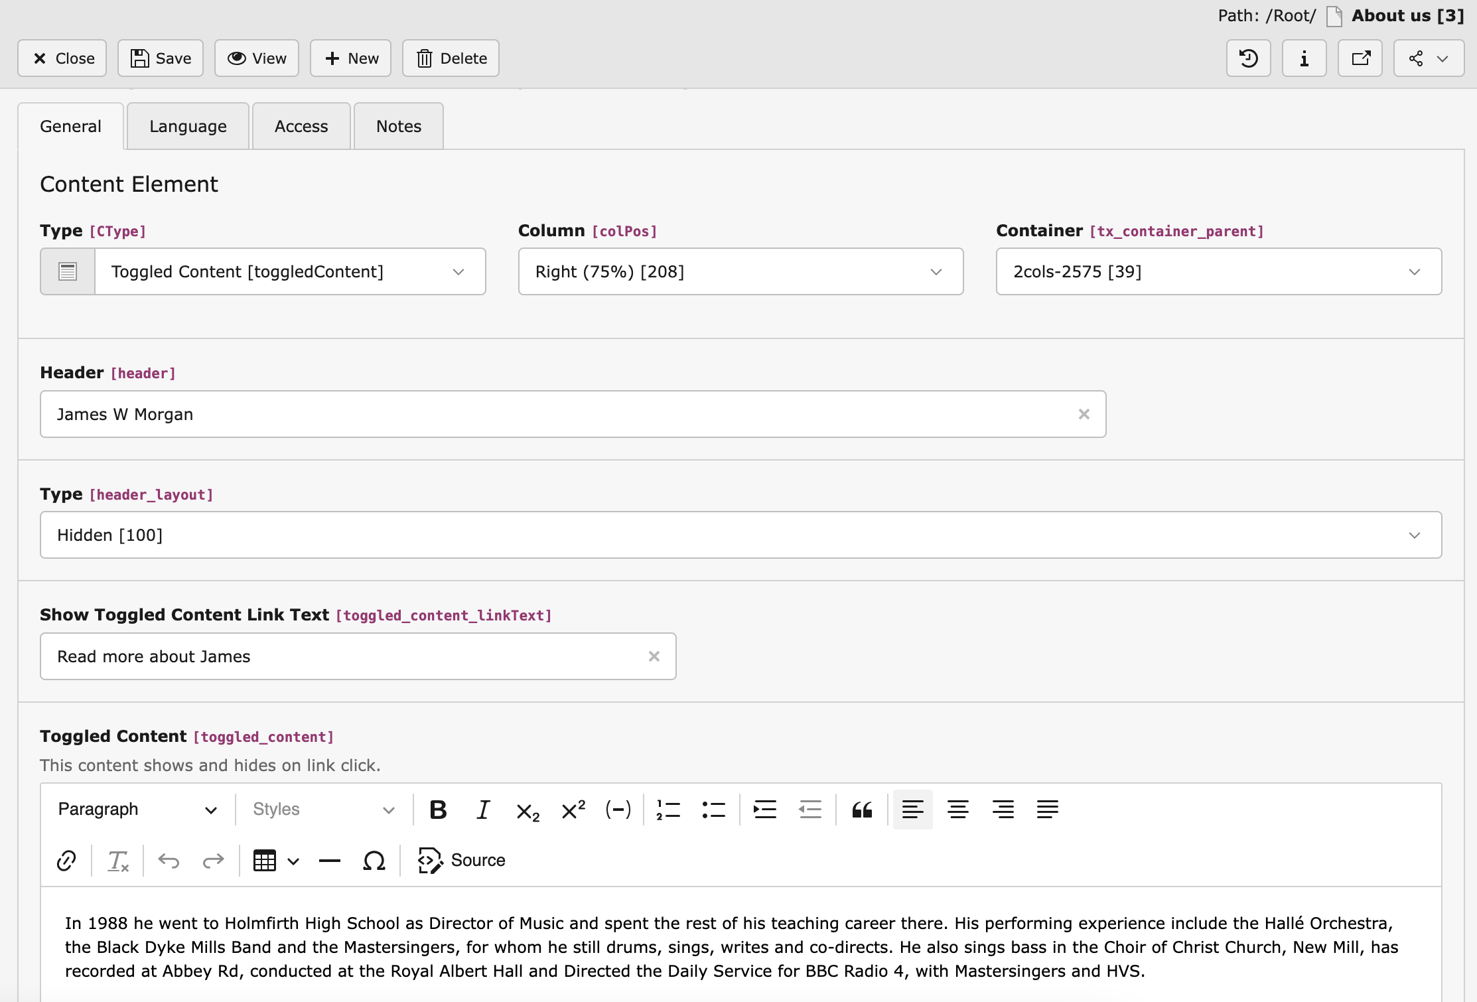Screen dimensions: 1477x1002
Task: View the HTML source of toggled content
Action: [461, 860]
